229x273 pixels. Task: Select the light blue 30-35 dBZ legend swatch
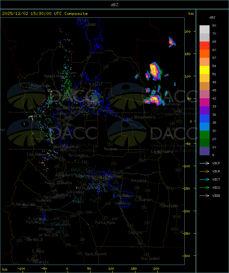[x=204, y=127]
